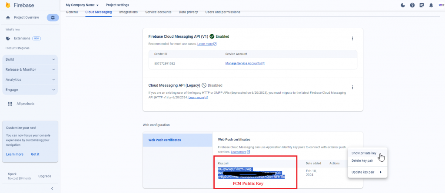The image size is (445, 193).
Task: Click the NEW badge beside Extensions
Action: [37, 38]
